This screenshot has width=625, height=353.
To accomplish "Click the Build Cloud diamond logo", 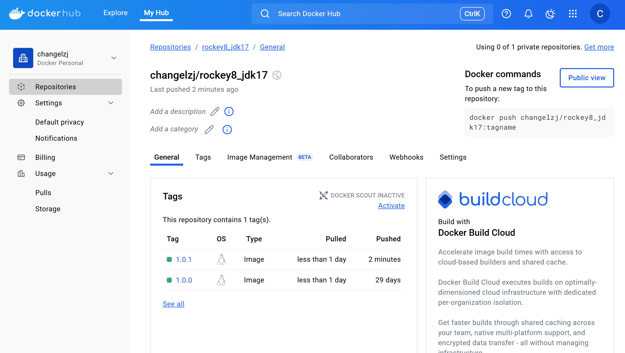I will 445,199.
